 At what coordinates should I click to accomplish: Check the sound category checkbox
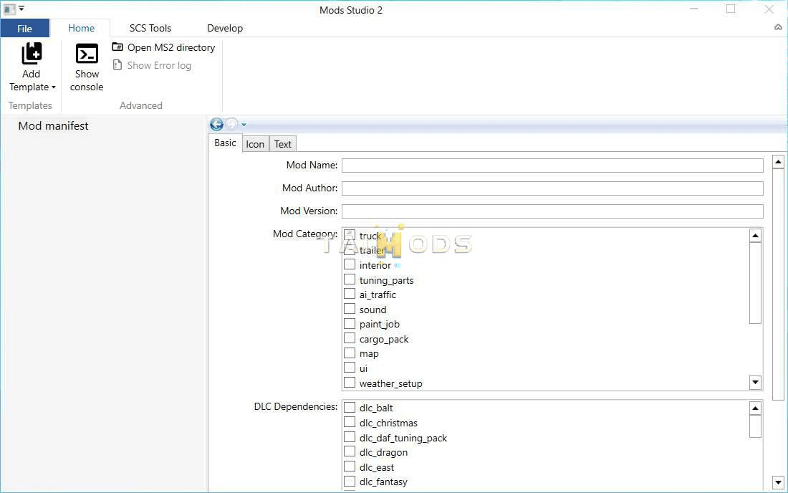coord(350,309)
